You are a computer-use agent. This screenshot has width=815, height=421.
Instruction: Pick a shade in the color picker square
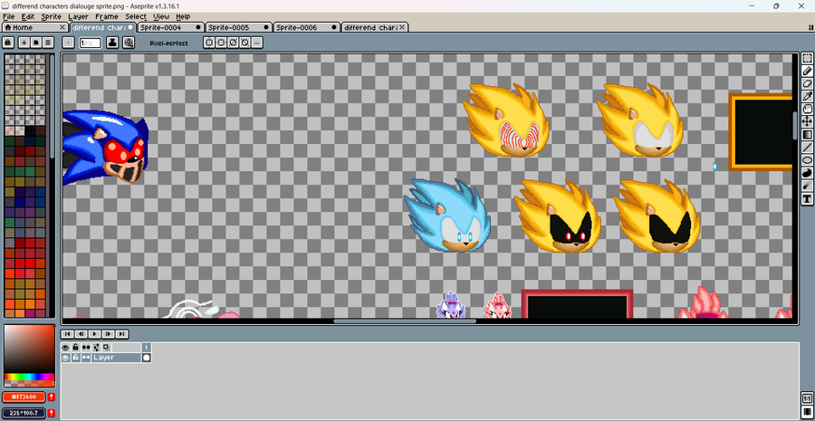point(29,349)
